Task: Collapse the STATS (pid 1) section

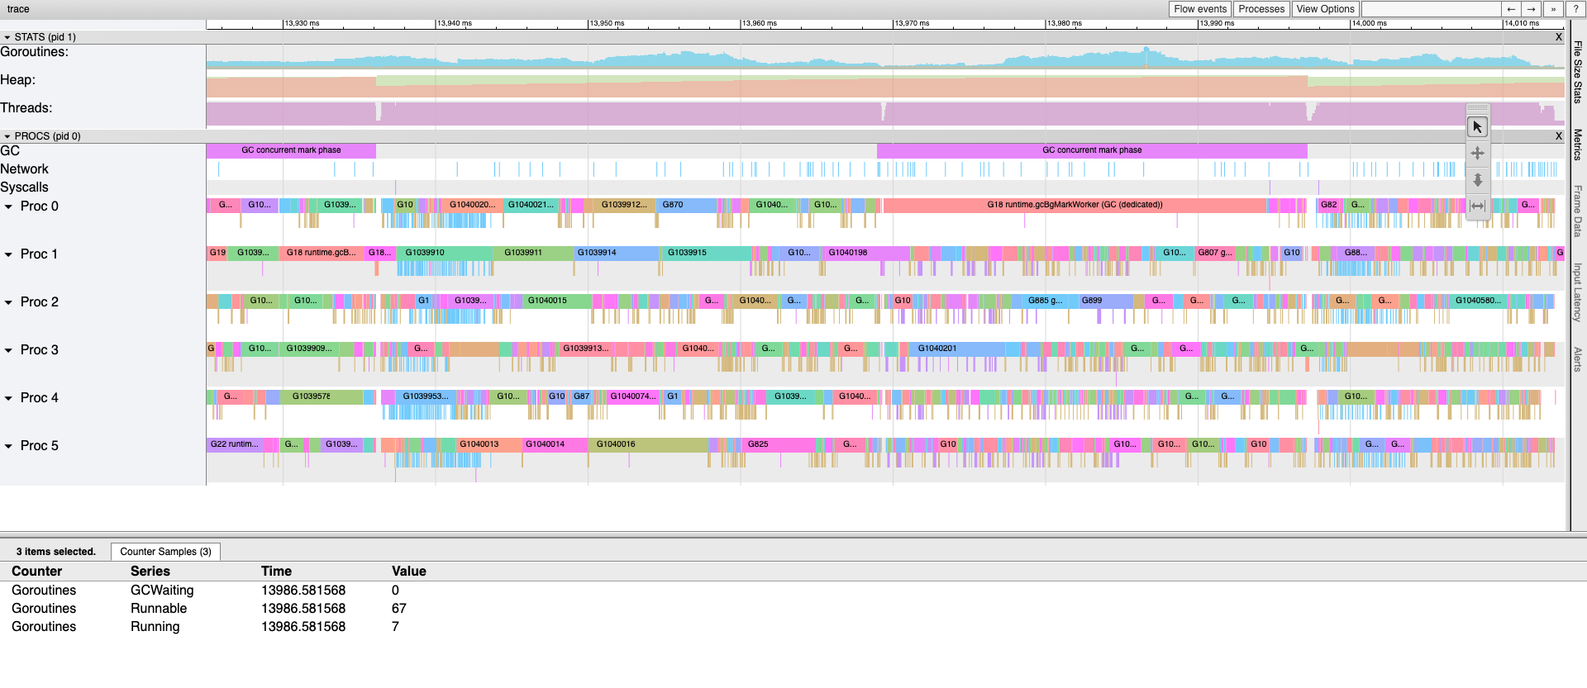Action: [x=7, y=37]
